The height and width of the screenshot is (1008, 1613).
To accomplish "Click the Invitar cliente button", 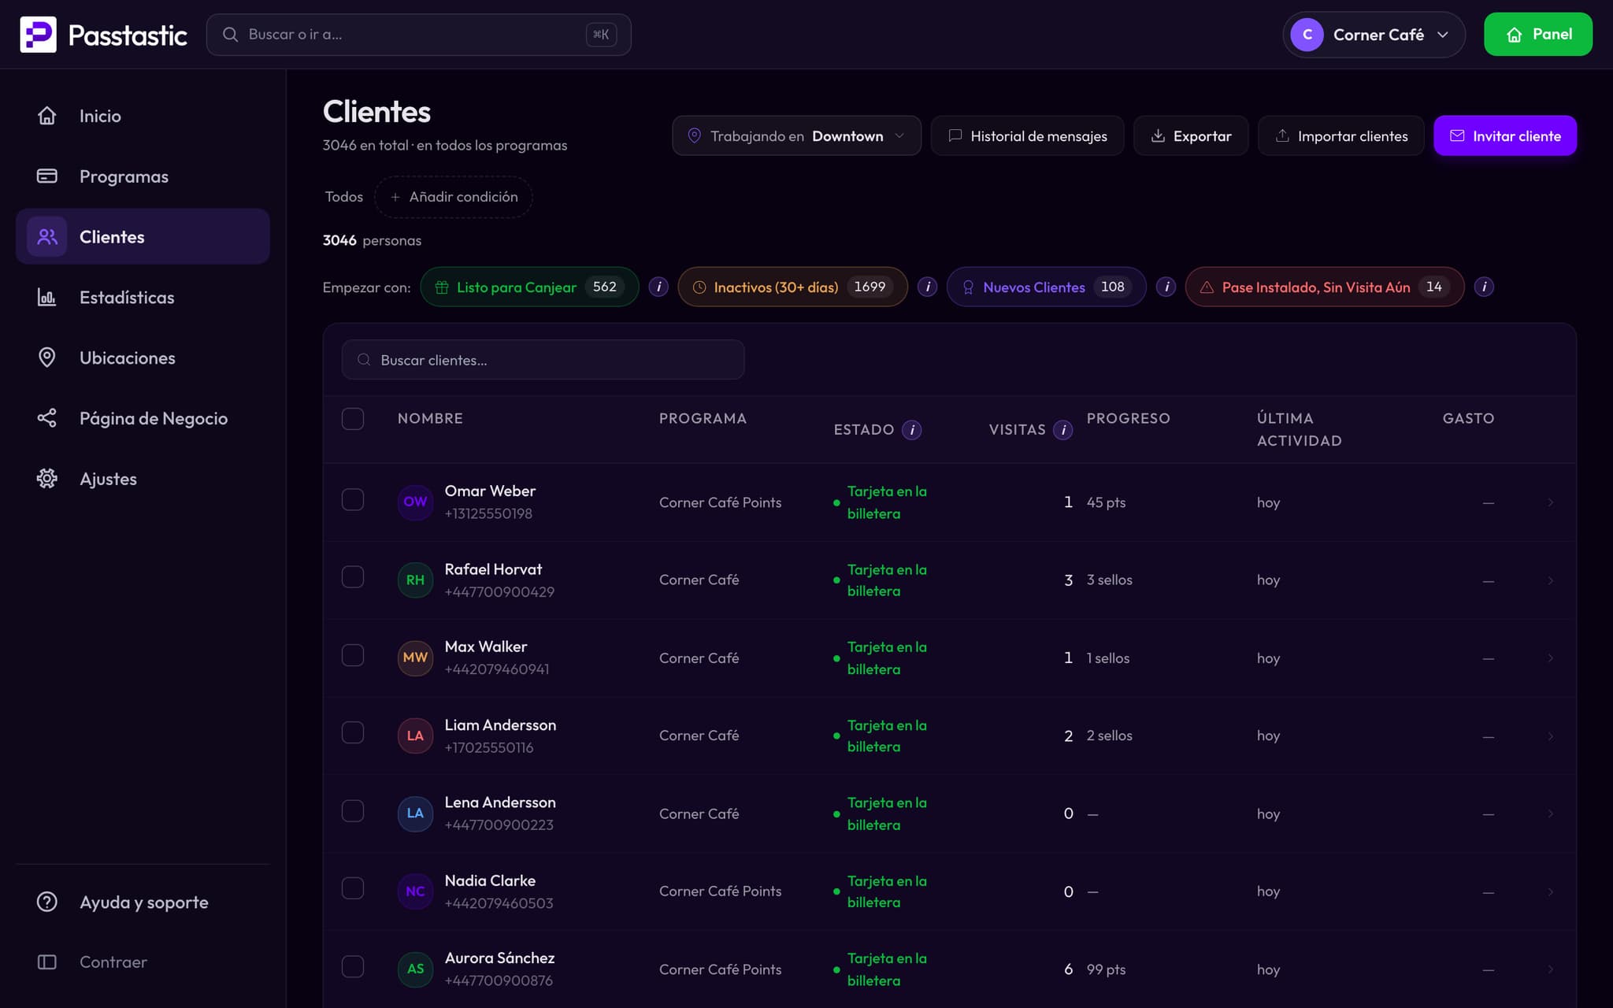I will [1505, 135].
